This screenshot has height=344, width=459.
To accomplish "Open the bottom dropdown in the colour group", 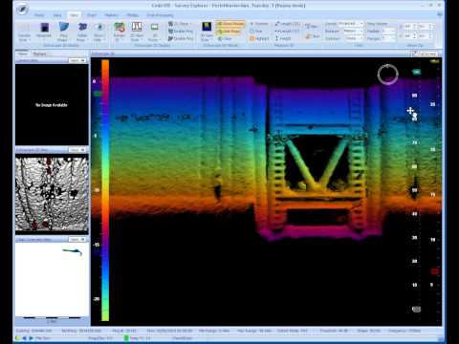I will point(354,38).
